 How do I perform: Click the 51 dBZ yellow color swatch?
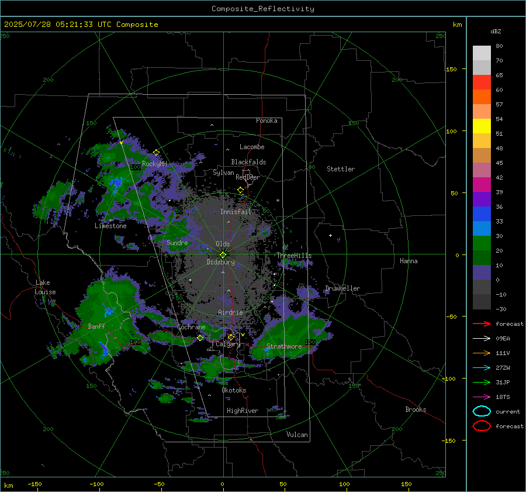tap(482, 126)
